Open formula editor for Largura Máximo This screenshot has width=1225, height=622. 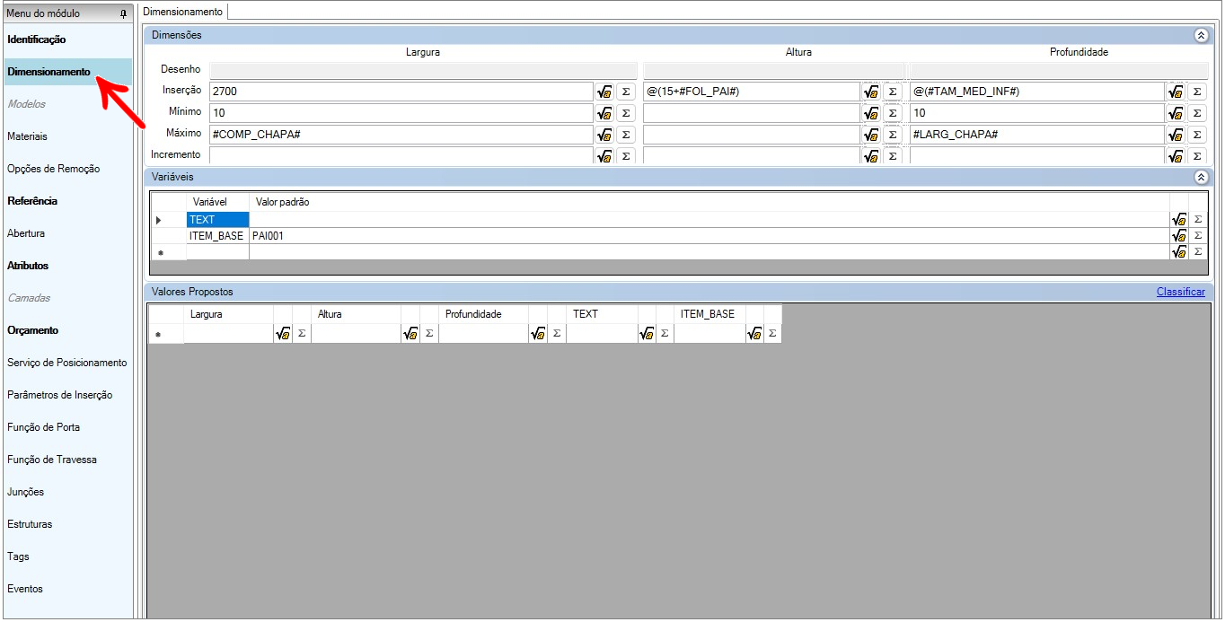[604, 135]
